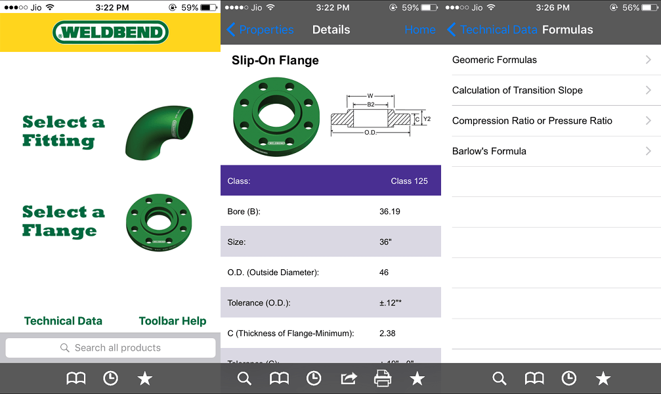Image resolution: width=661 pixels, height=394 pixels.
Task: Open Barlow's Formula row
Action: click(x=556, y=151)
